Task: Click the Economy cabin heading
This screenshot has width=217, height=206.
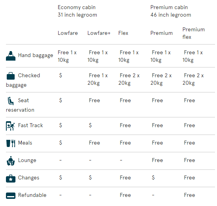Action: (x=76, y=8)
